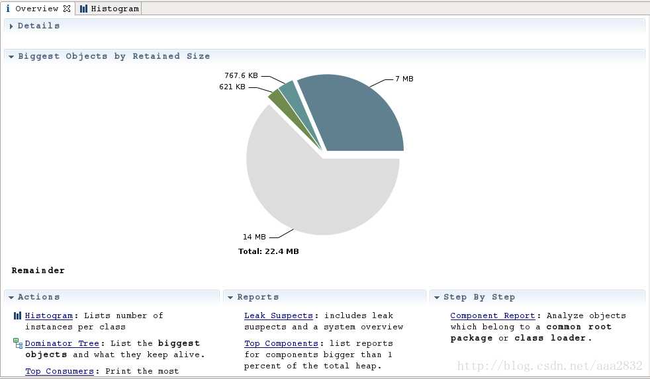
Task: Collapse the Actions section
Action: point(11,298)
